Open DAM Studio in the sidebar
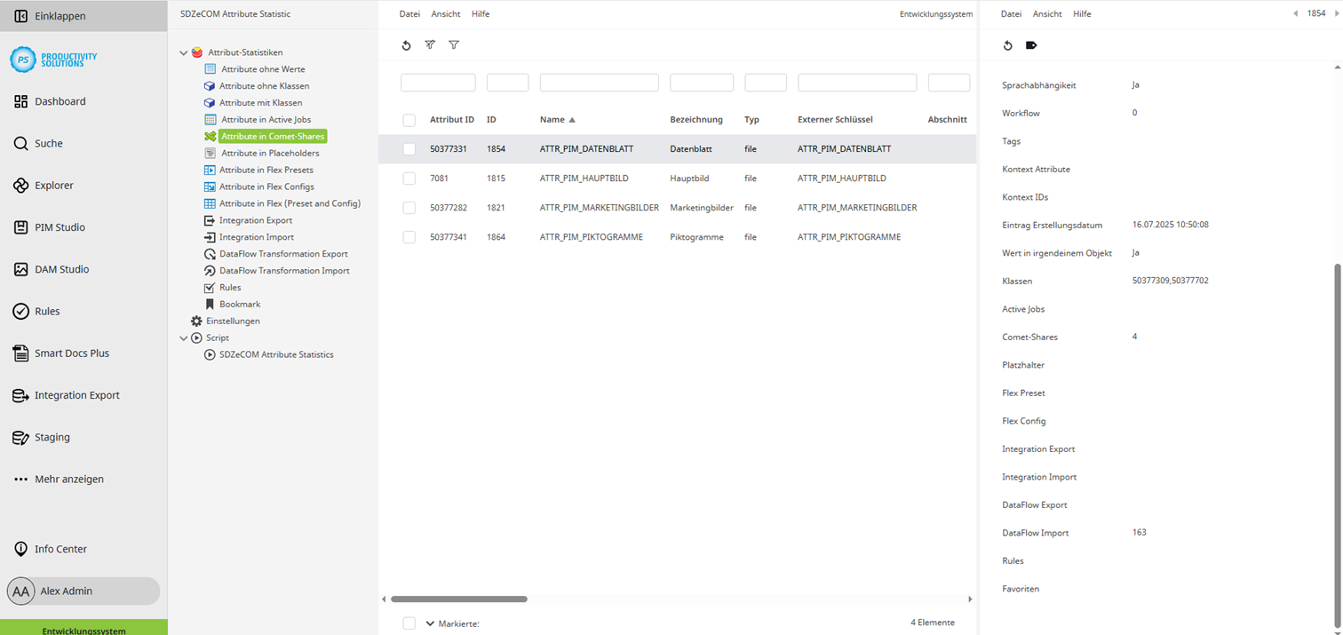This screenshot has width=1343, height=635. point(61,269)
